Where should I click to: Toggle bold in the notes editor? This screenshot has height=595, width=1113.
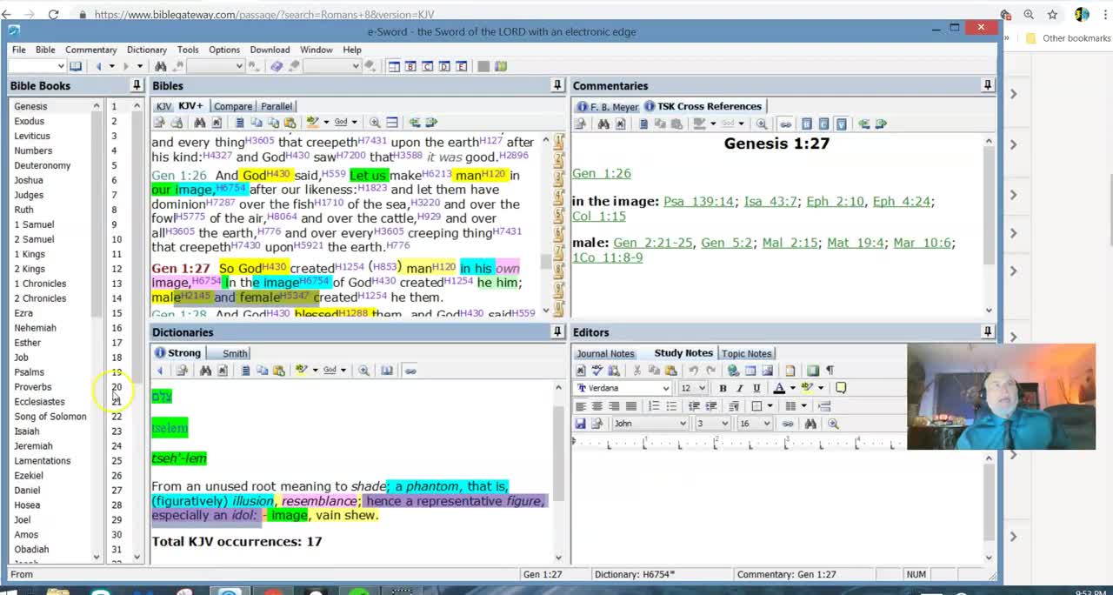click(x=723, y=388)
